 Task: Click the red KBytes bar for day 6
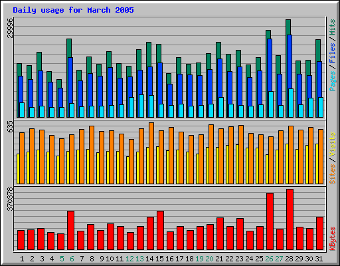pyautogui.click(x=70, y=231)
